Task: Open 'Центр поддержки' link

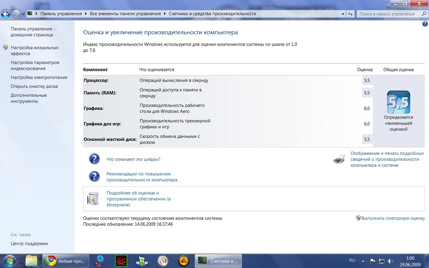Action: point(29,243)
